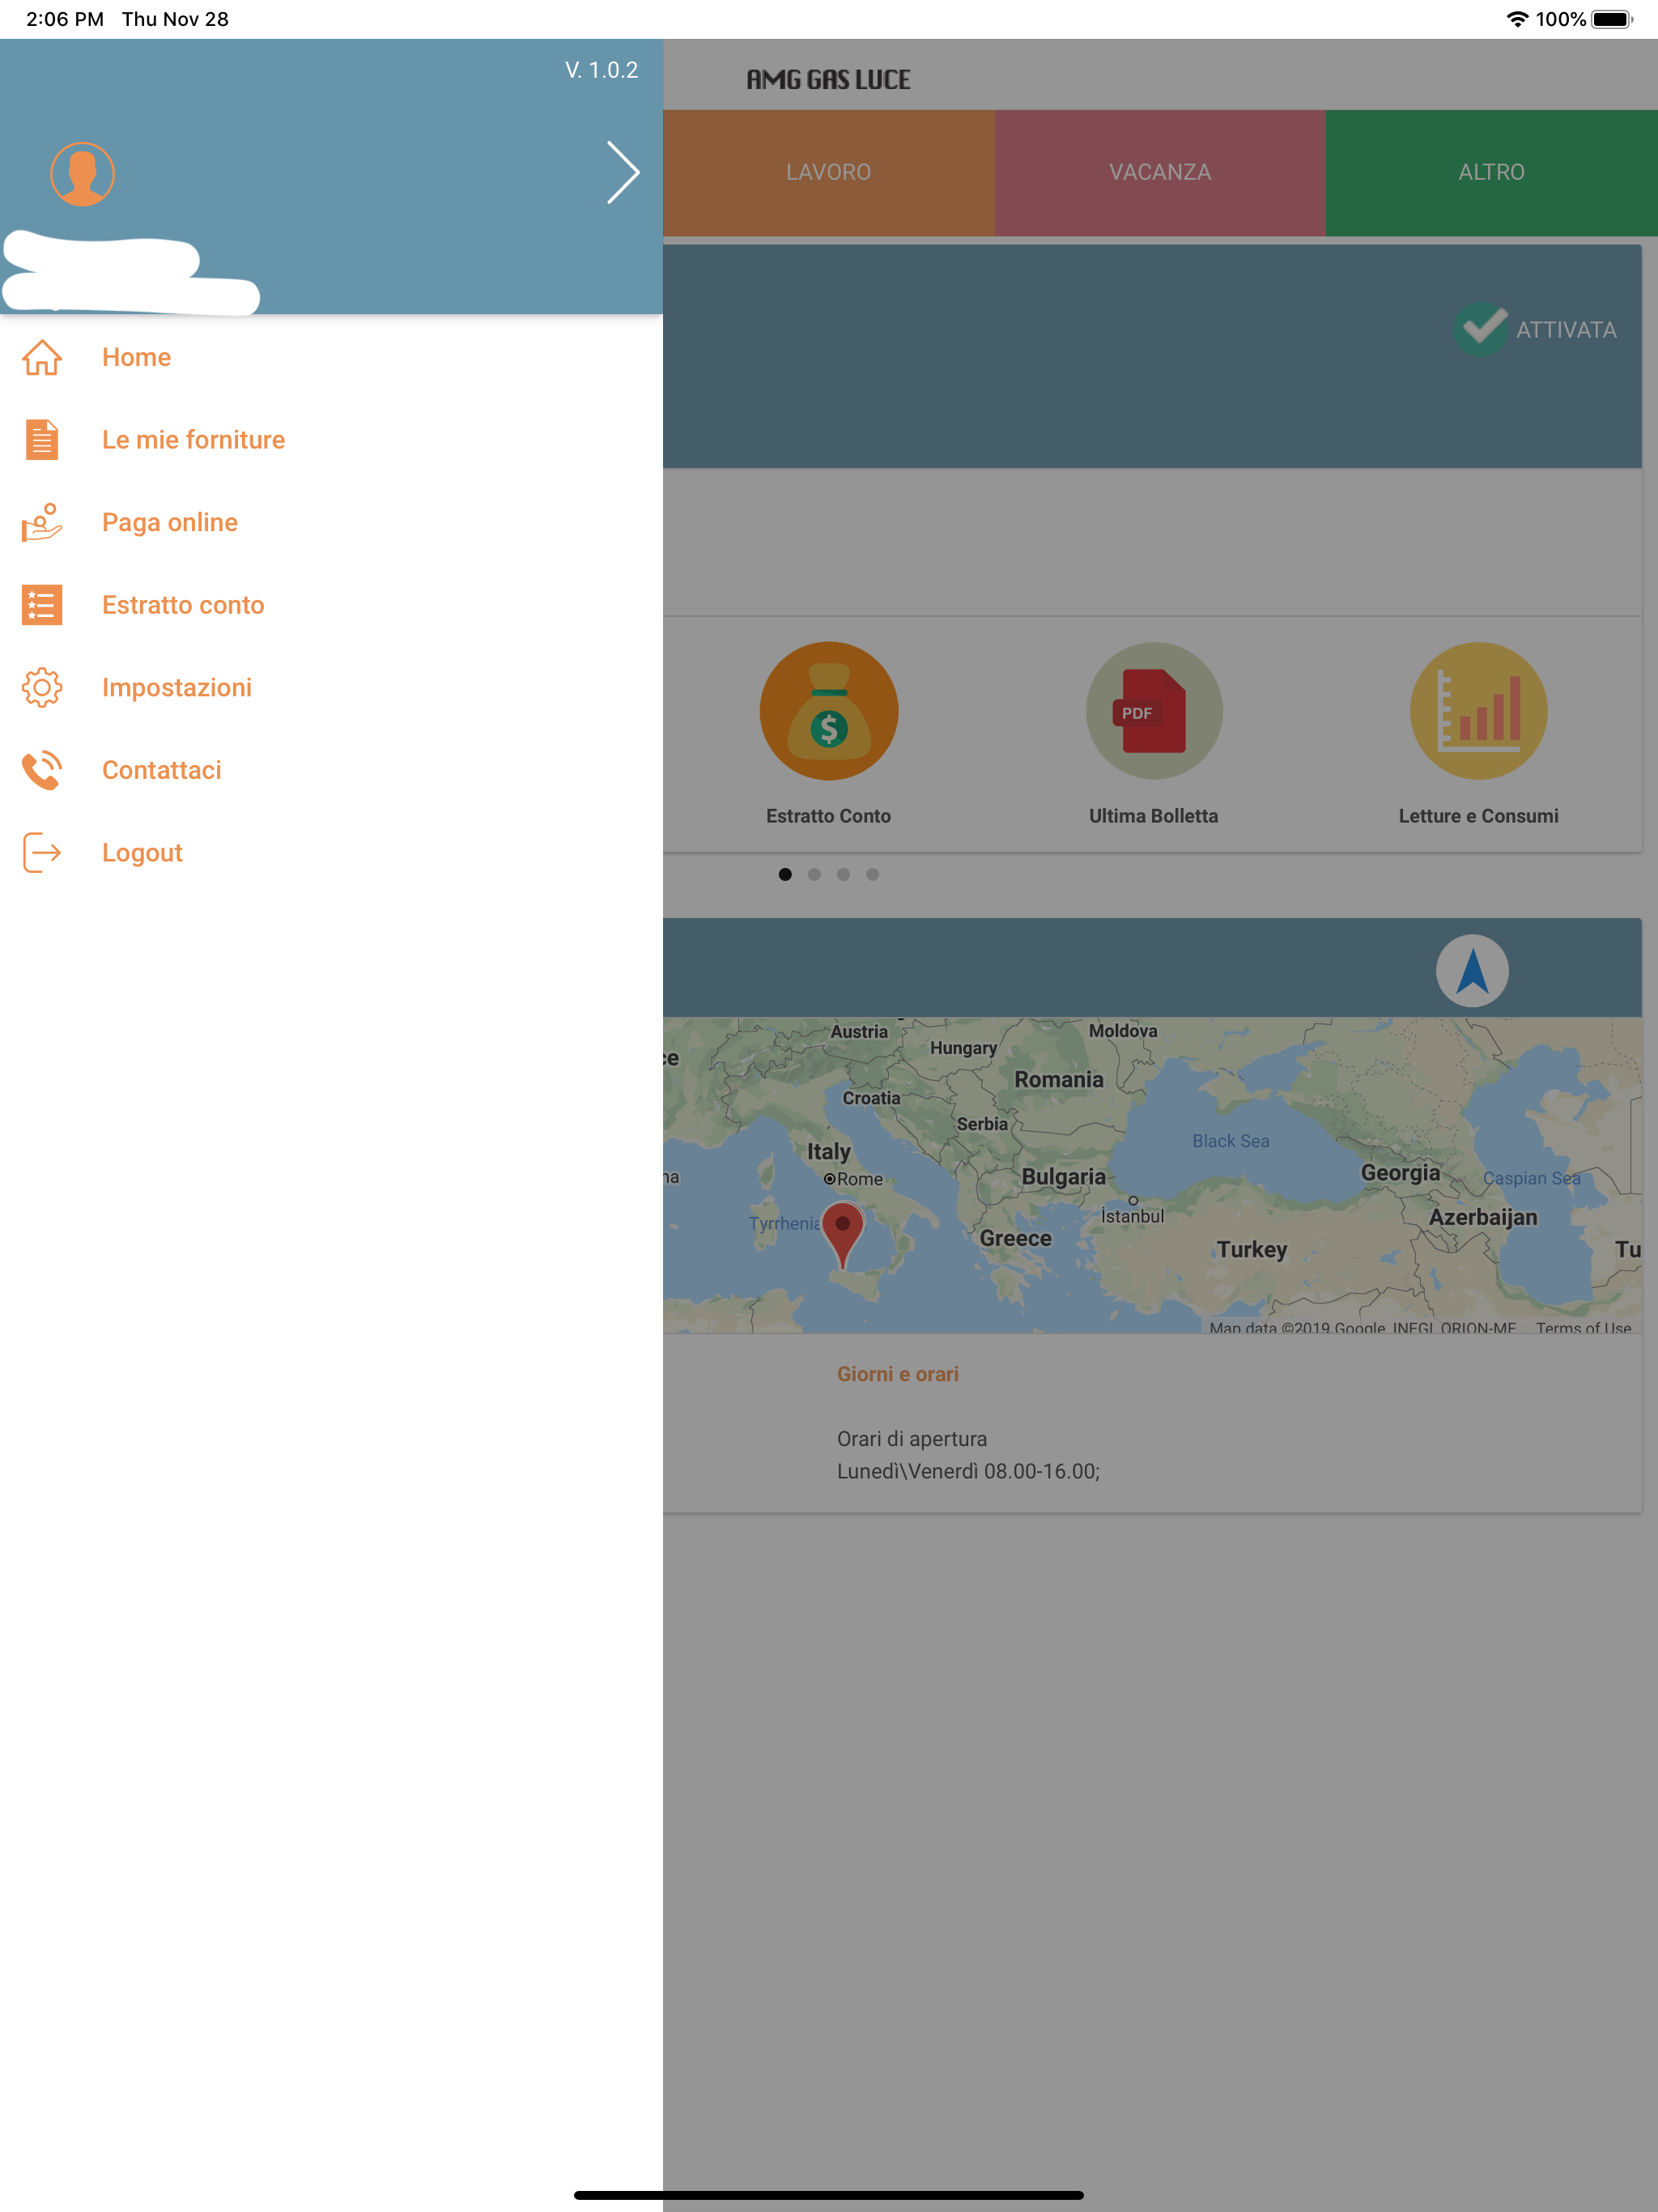
Task: Click the Letture e Consumi label
Action: (x=1478, y=816)
